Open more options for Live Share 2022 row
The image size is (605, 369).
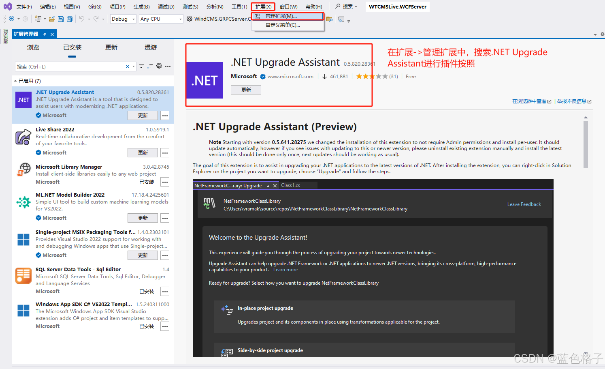[x=165, y=153]
